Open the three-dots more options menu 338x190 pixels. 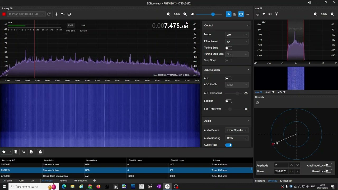coord(247,14)
